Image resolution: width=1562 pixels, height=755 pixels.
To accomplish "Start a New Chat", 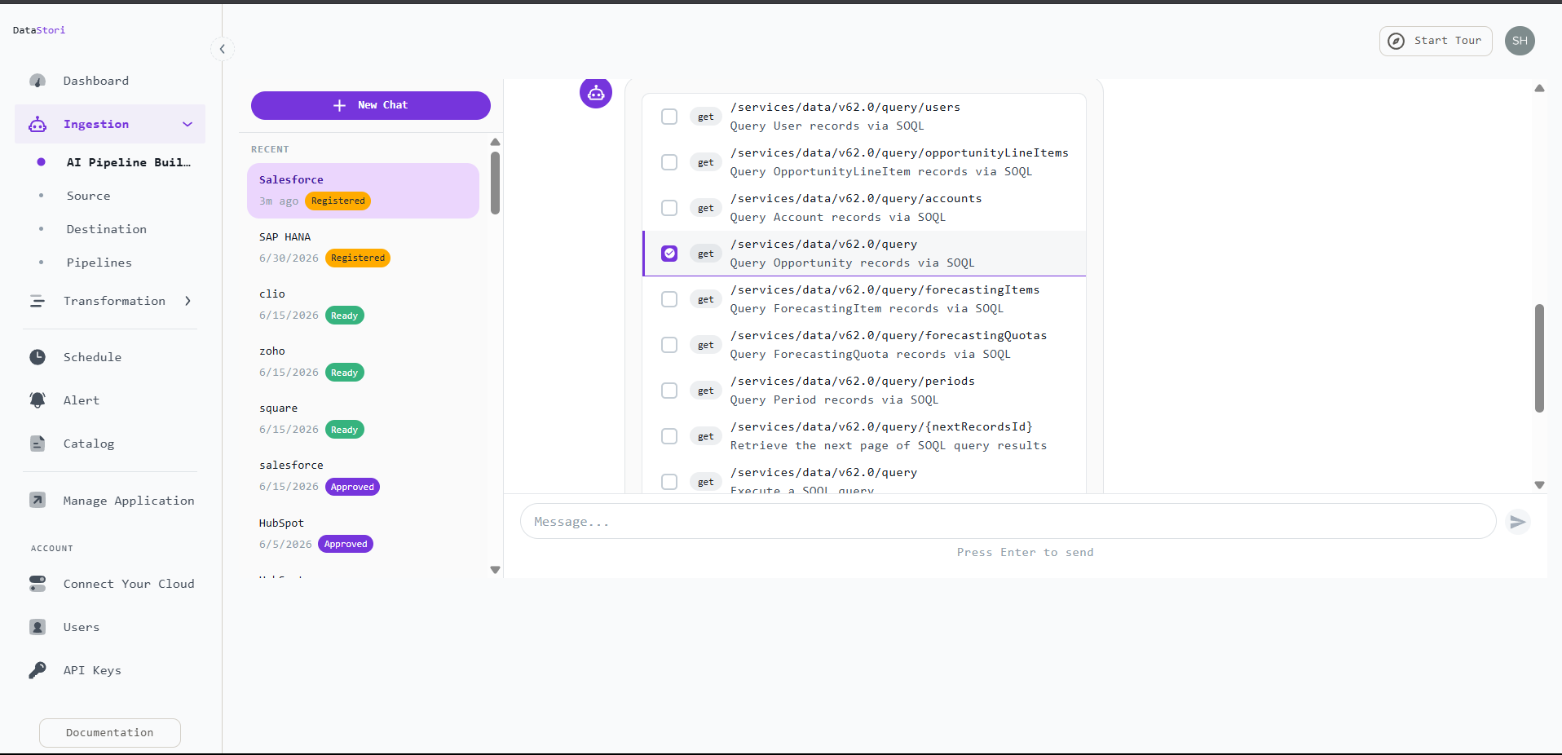I will pos(371,105).
